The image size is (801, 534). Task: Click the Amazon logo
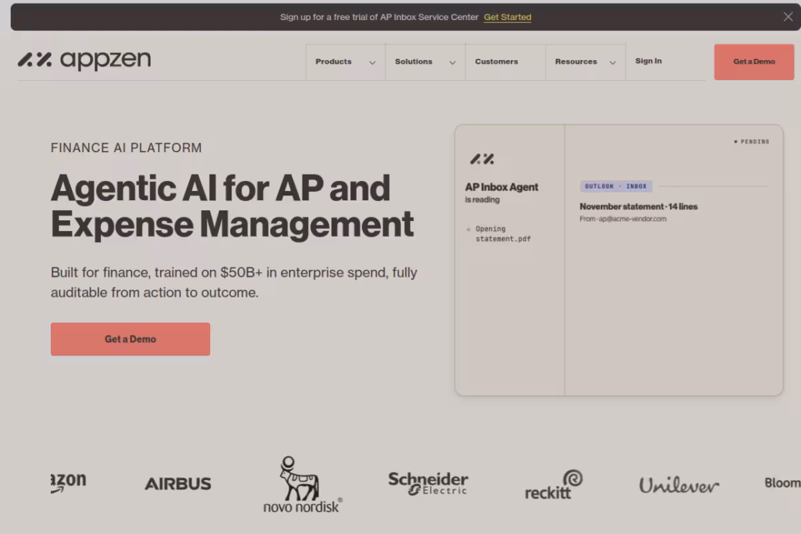(68, 483)
